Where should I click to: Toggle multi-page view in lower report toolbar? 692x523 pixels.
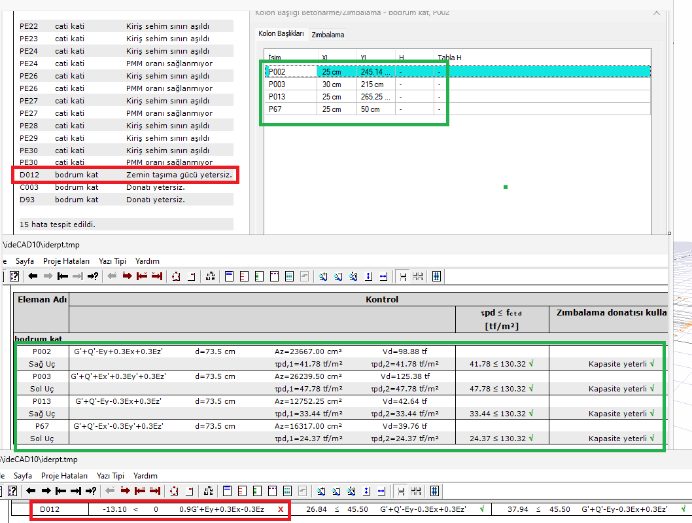[416, 491]
